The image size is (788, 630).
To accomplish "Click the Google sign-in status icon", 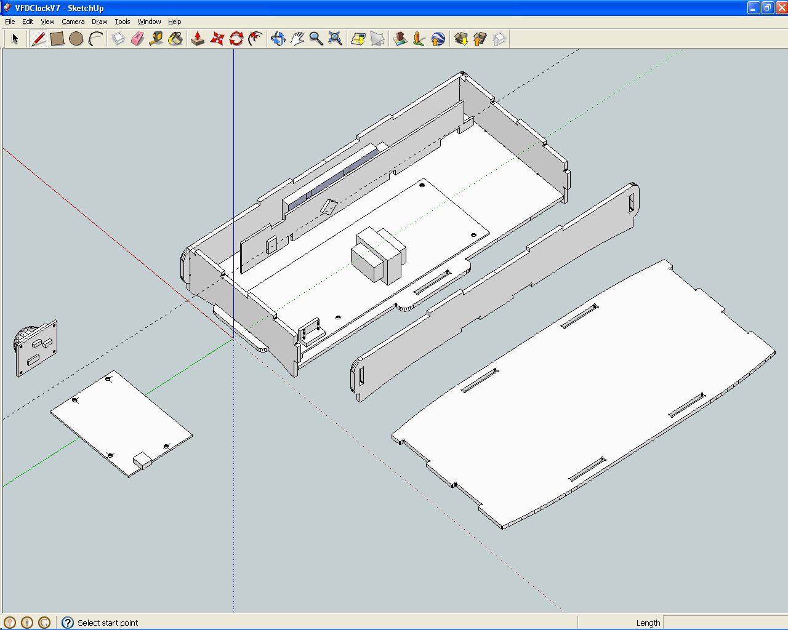I will coord(44,623).
